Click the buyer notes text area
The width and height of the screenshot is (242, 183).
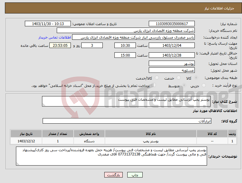[111, 156]
